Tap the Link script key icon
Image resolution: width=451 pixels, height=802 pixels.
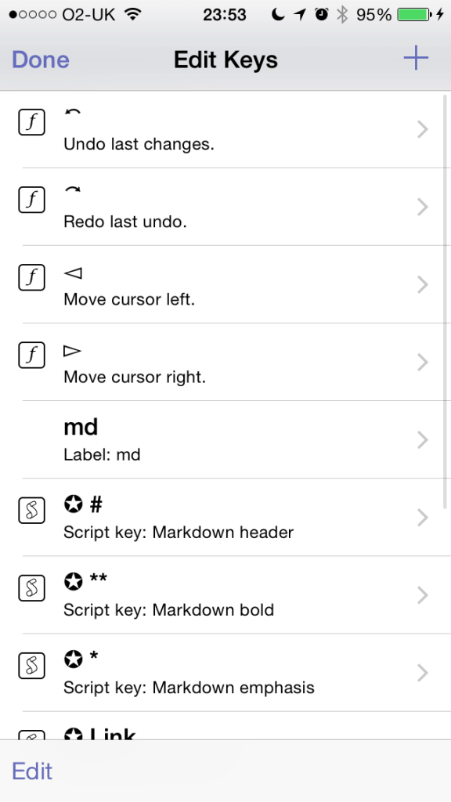31,736
